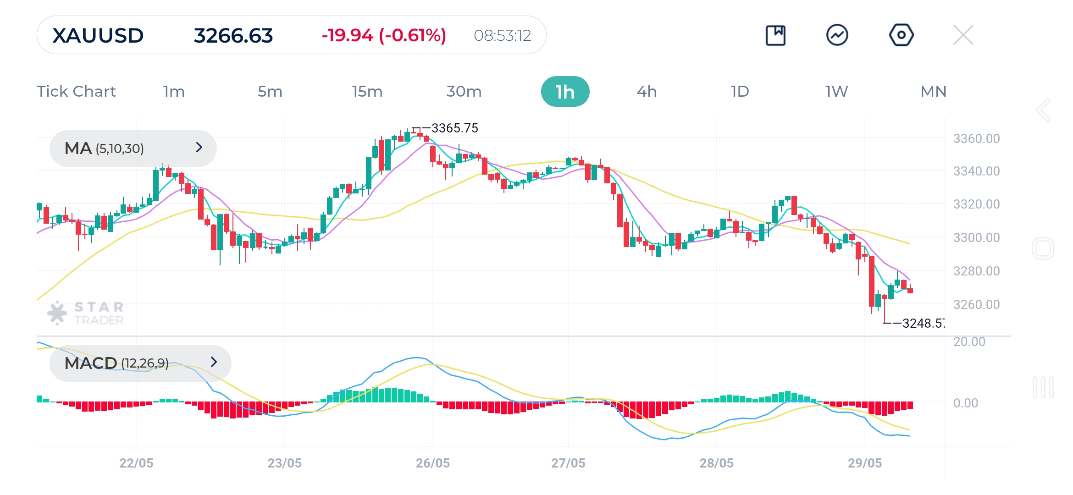Select the currently active 1h timeframe
The width and height of the screenshot is (1073, 495).
coord(565,92)
